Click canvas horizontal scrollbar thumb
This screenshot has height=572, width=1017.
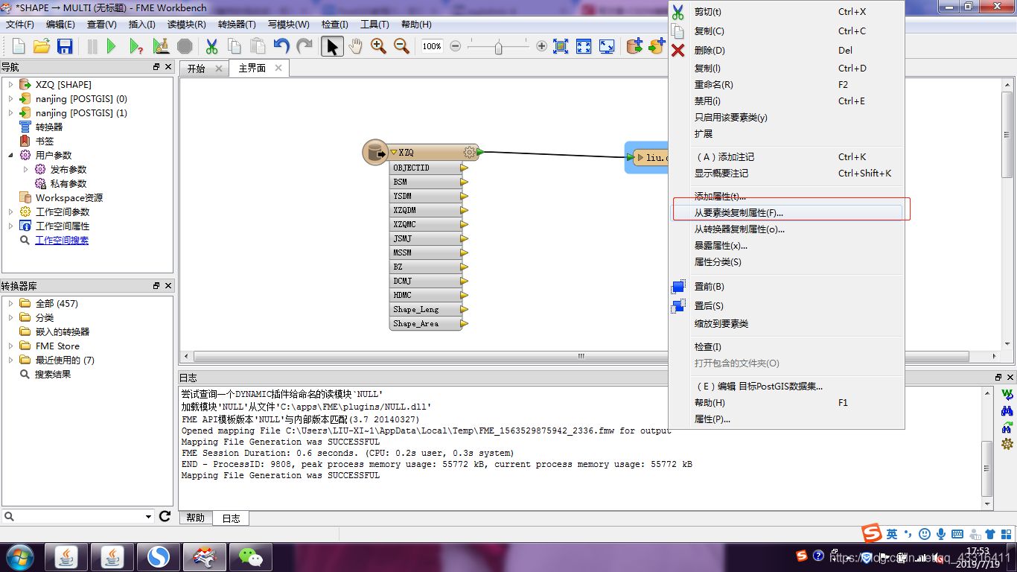(x=580, y=357)
